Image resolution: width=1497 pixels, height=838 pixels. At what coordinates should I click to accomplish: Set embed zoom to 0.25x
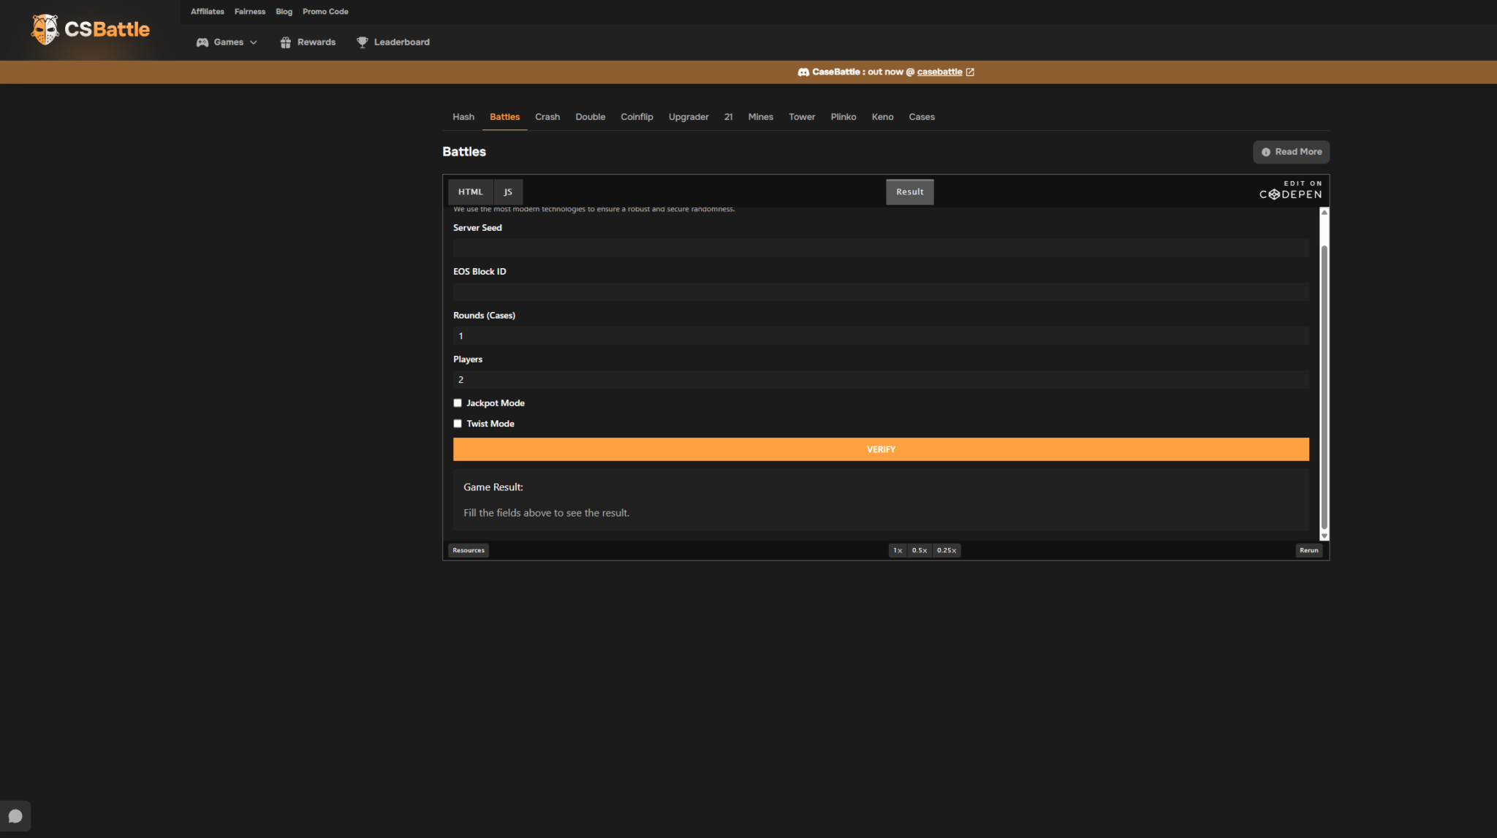tap(947, 551)
